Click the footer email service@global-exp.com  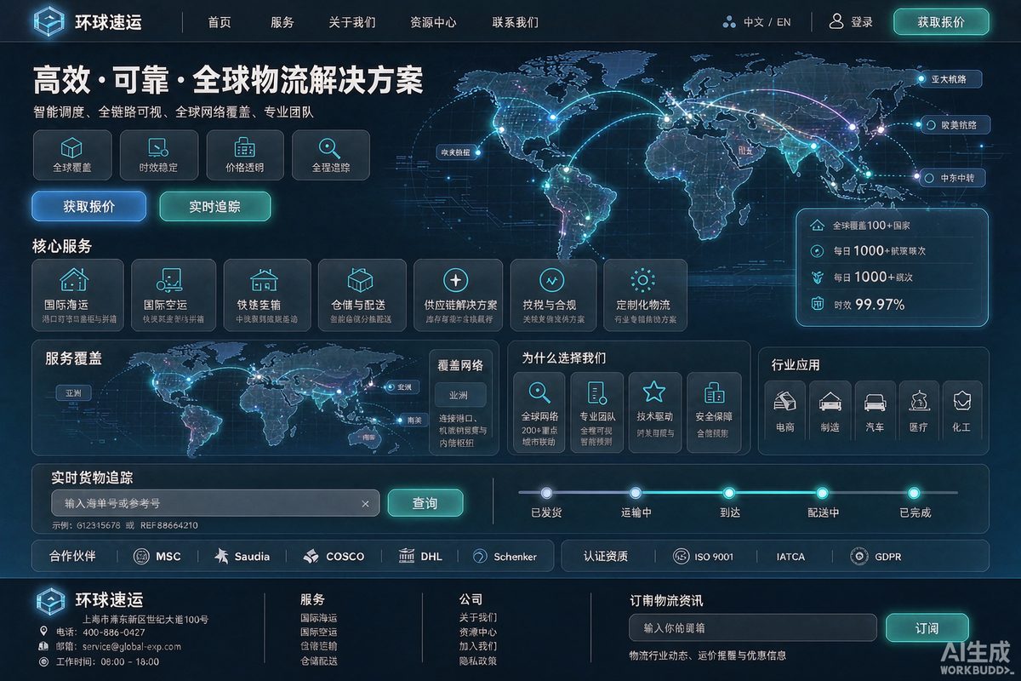132,647
